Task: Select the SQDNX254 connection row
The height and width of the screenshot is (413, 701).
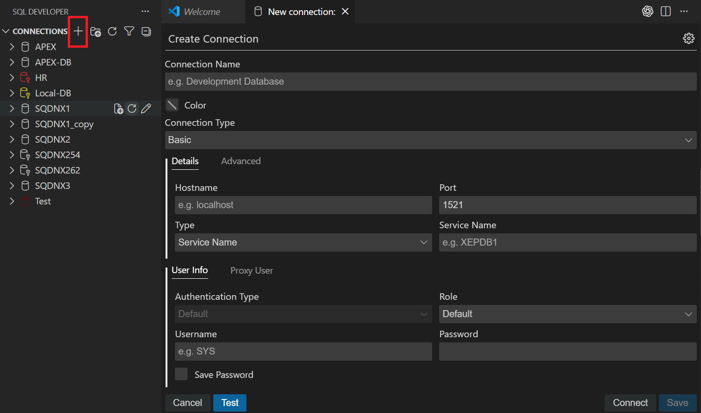Action: click(x=80, y=155)
